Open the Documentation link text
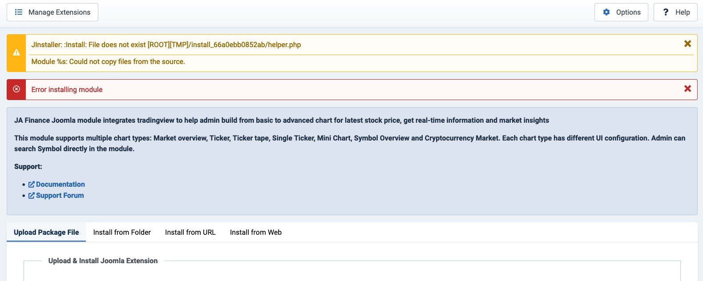703x281 pixels. [61, 185]
